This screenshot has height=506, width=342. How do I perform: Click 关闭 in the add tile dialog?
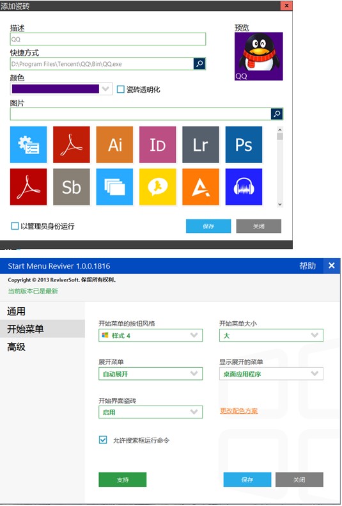[258, 226]
